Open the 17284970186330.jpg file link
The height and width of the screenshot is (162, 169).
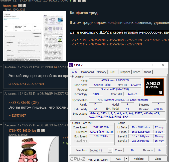coord(22,131)
